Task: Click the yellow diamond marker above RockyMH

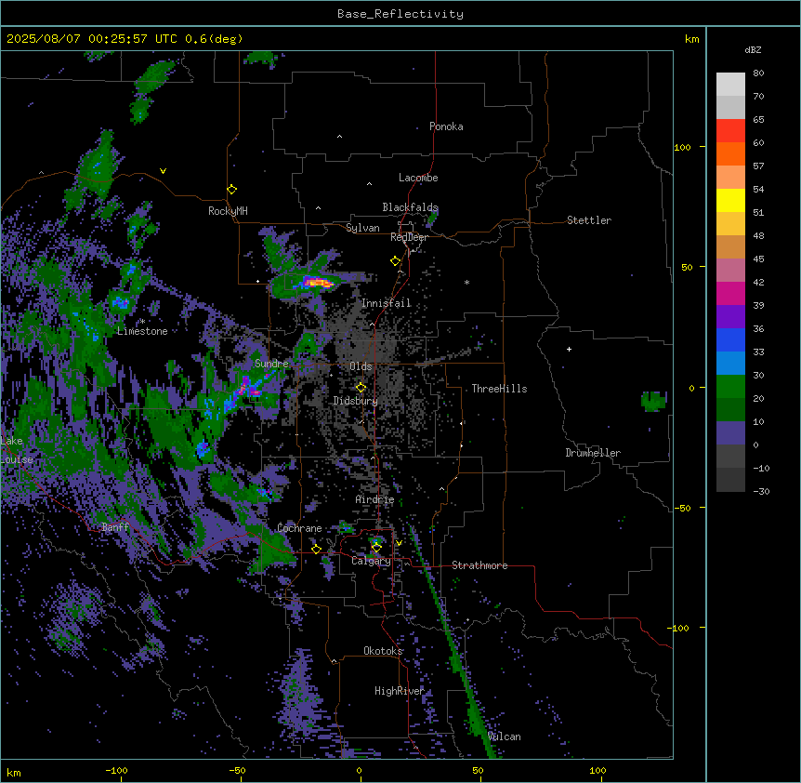Action: (231, 190)
